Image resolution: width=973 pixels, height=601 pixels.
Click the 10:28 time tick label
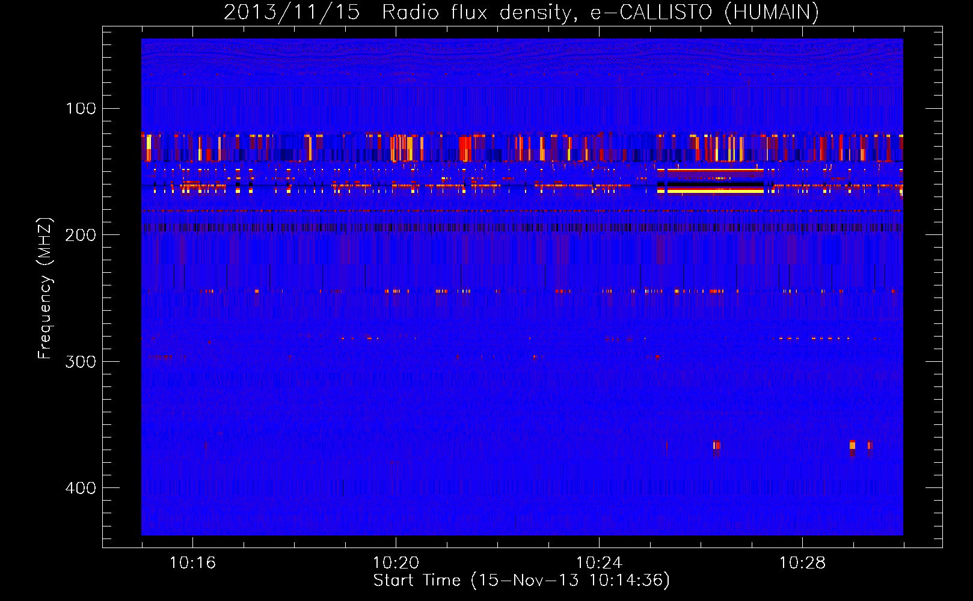[x=802, y=563]
